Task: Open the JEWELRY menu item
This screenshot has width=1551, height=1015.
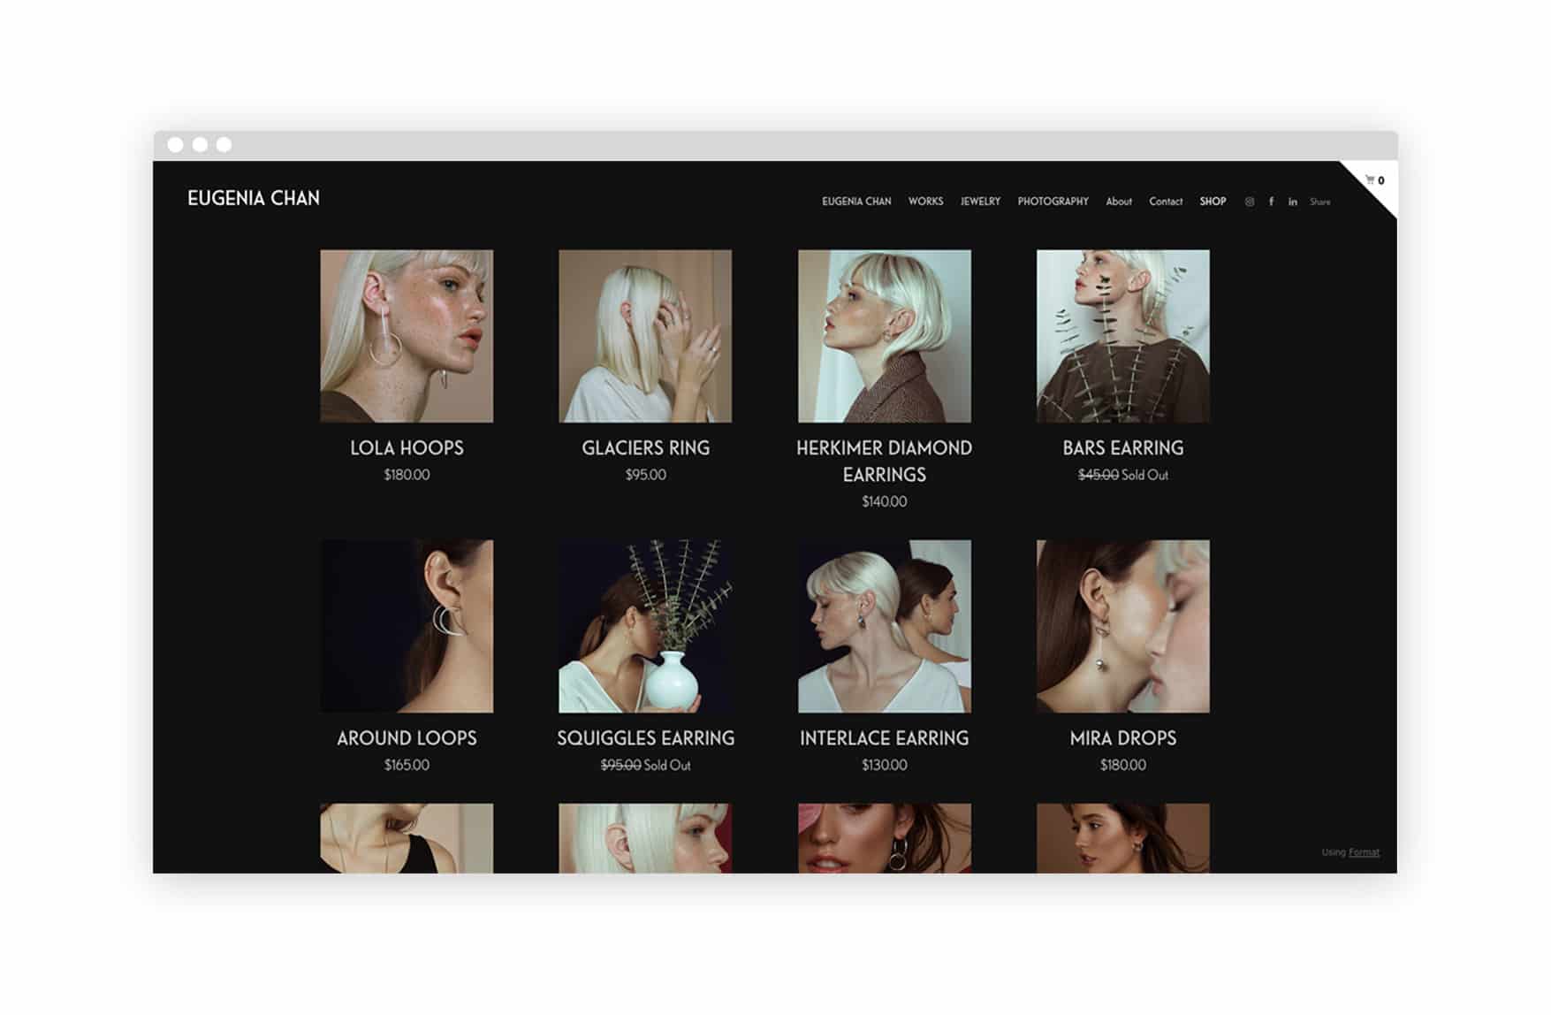Action: 980,202
